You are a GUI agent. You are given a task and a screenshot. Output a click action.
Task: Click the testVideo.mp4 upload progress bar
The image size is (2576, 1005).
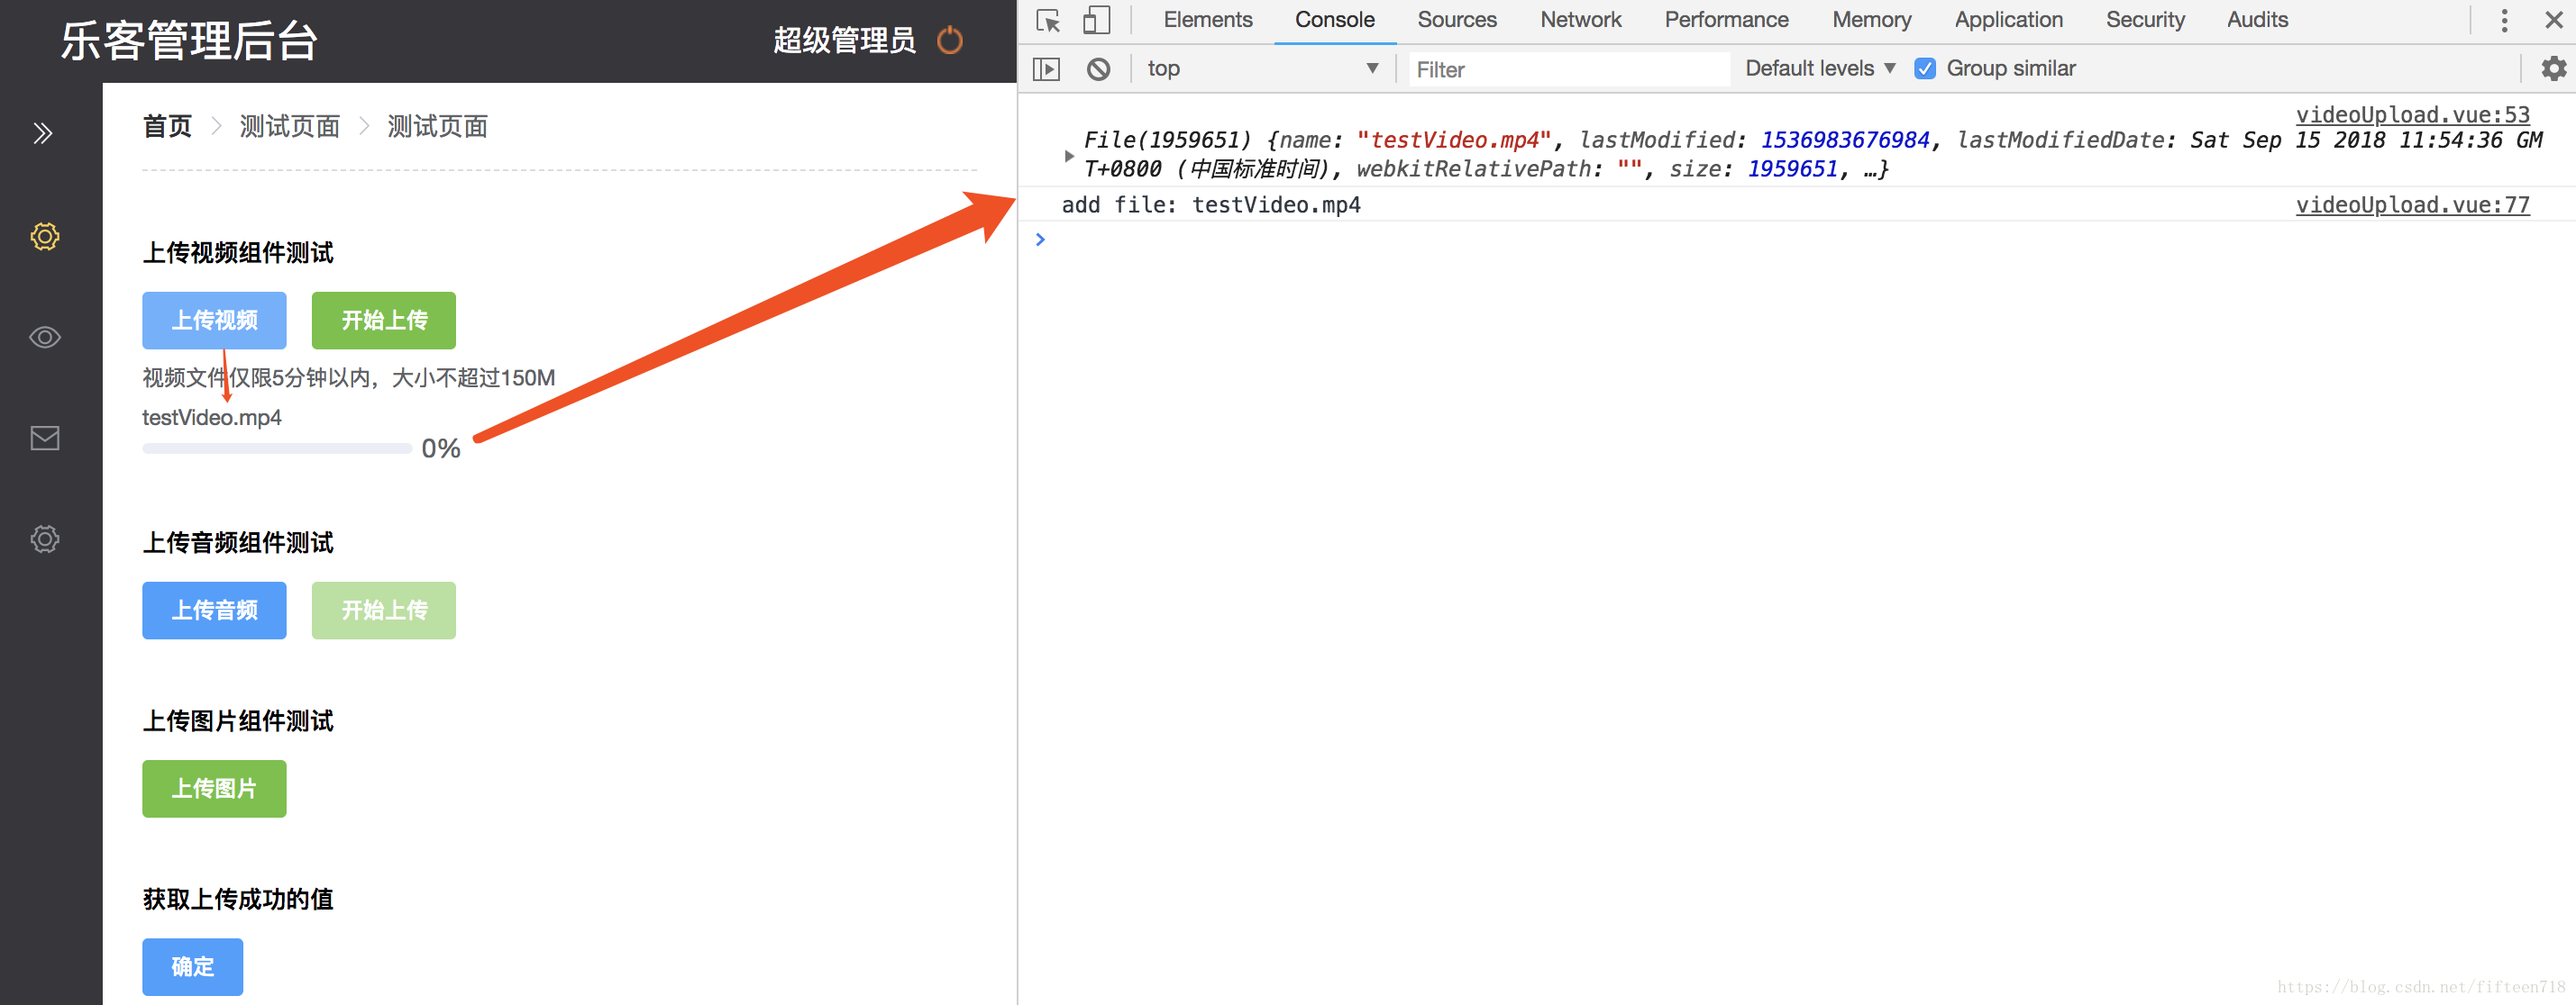(277, 449)
